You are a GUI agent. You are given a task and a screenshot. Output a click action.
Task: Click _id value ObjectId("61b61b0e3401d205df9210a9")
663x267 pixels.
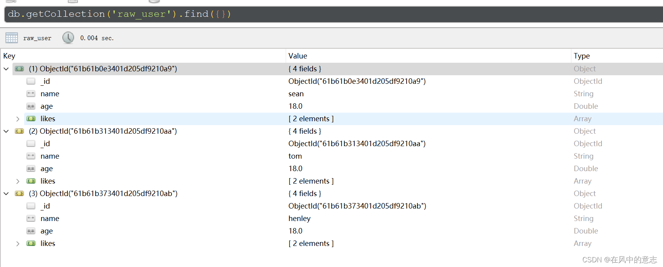point(357,81)
